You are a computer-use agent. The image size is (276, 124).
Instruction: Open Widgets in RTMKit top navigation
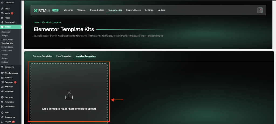[x=81, y=10]
